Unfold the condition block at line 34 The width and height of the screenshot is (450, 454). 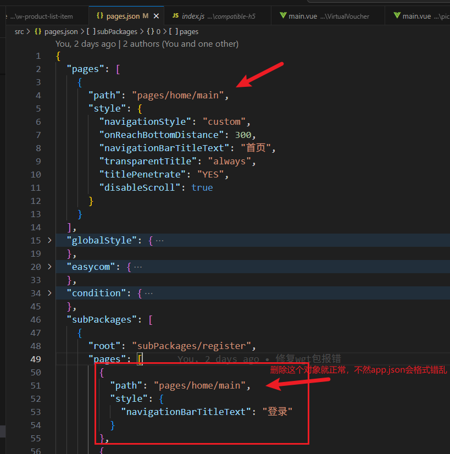pyautogui.click(x=49, y=293)
